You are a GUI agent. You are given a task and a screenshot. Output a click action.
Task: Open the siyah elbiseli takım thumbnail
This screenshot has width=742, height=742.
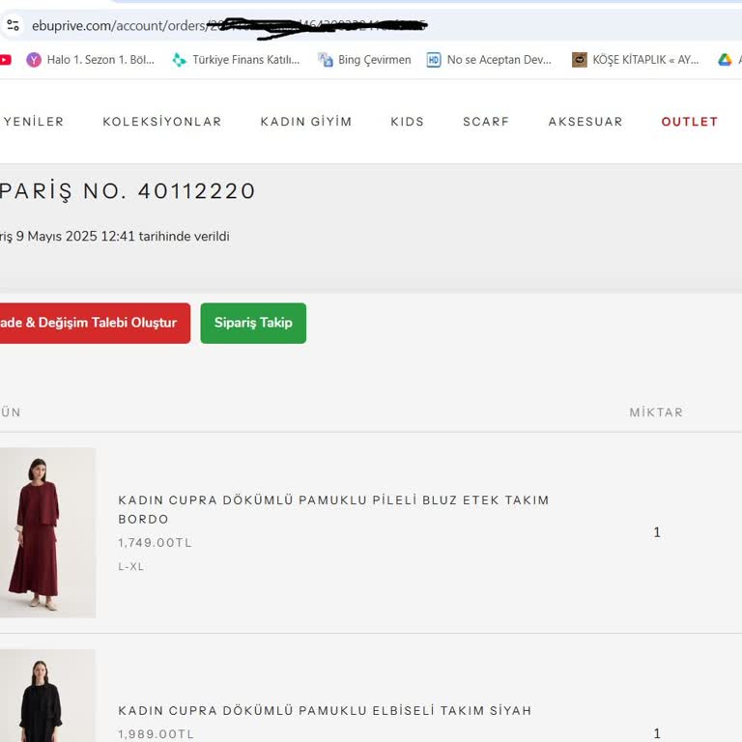(x=47, y=696)
